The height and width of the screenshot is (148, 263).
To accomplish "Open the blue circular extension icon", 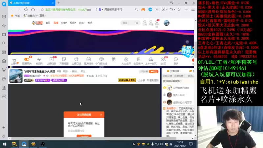I will pos(150,10).
